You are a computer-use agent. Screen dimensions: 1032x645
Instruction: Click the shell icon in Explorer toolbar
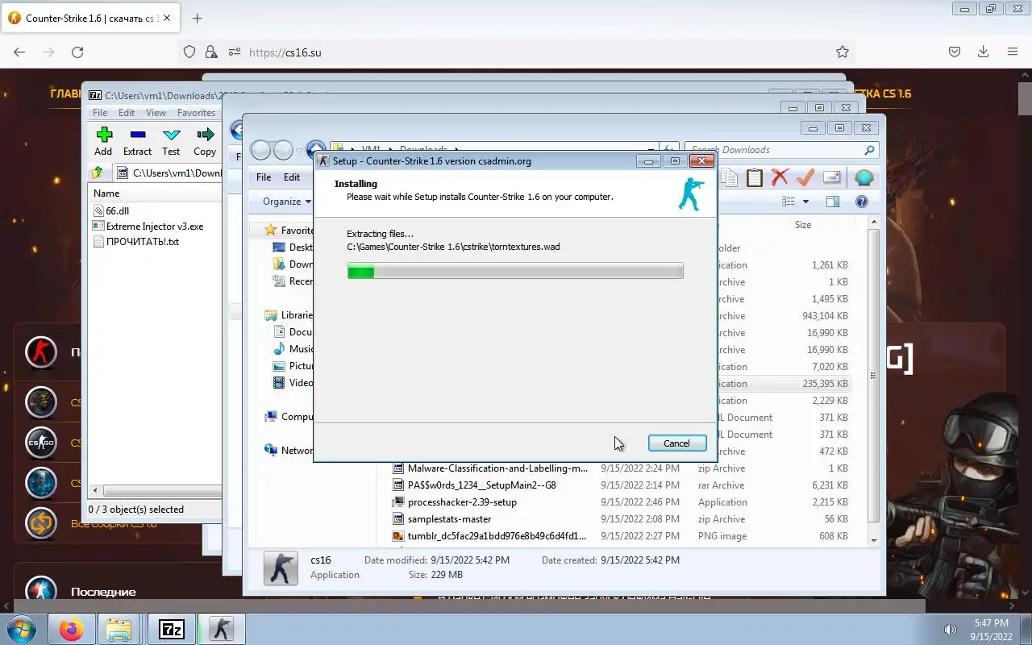point(863,177)
